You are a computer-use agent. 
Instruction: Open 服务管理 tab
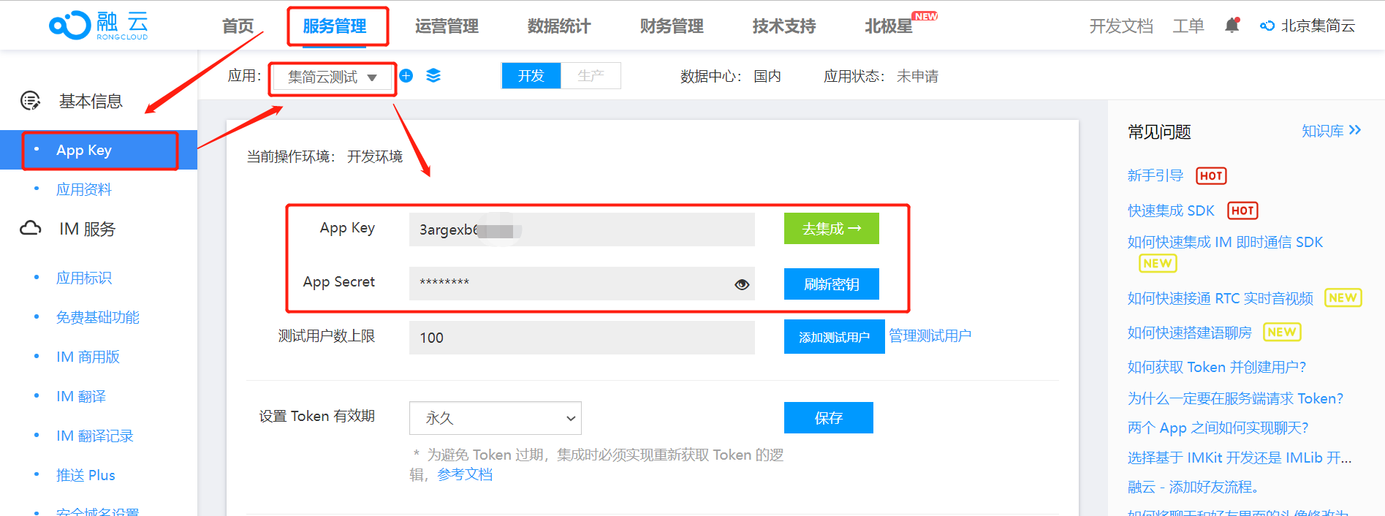[x=335, y=26]
